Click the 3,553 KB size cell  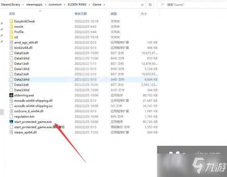151,127
